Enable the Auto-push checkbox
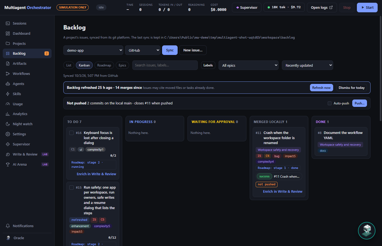This screenshot has width=382, height=246. 330,103
